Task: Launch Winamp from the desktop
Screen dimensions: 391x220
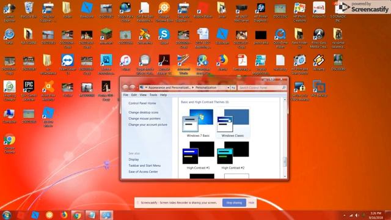Action: 319,63
